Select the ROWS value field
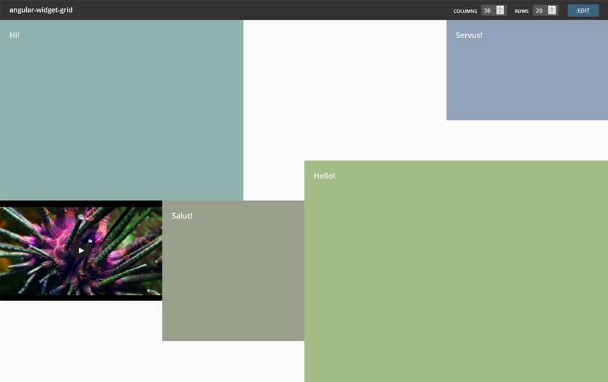The image size is (608, 382). [540, 10]
